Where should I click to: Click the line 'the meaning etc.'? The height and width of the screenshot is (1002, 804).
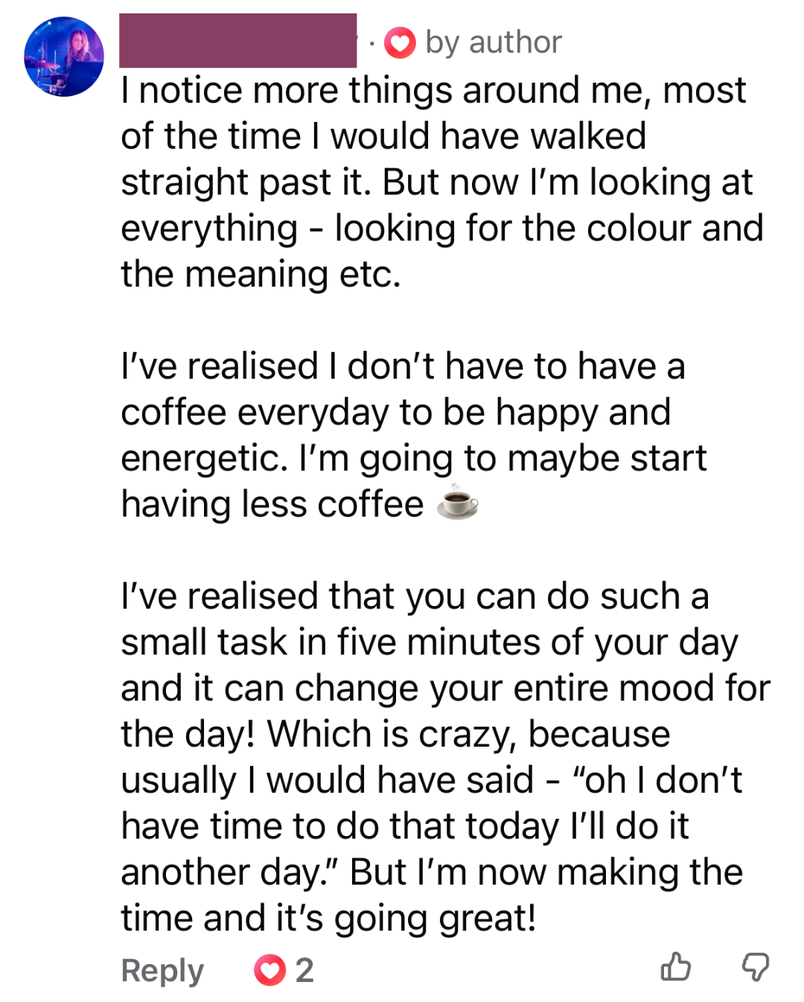261,274
